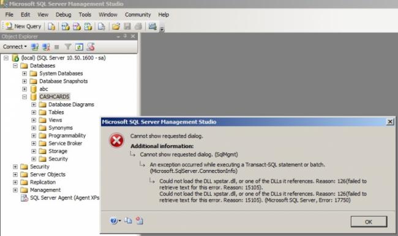Open the Tools menu
The image size is (398, 236).
84,15
